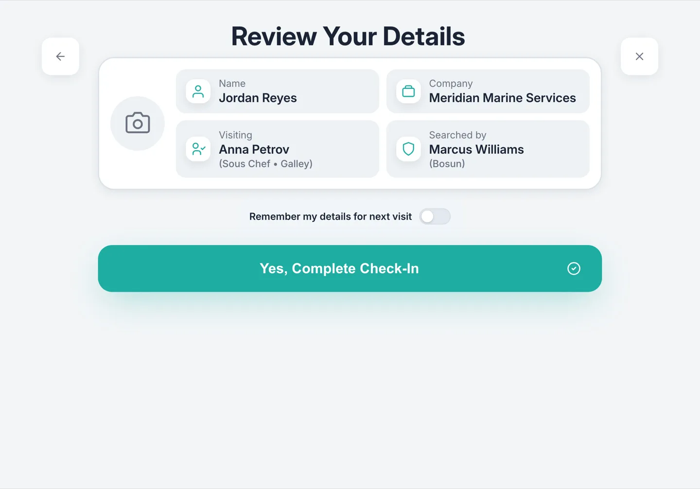The image size is (700, 489).
Task: Click the Sous Chef Galley subtitle text
Action: [265, 164]
